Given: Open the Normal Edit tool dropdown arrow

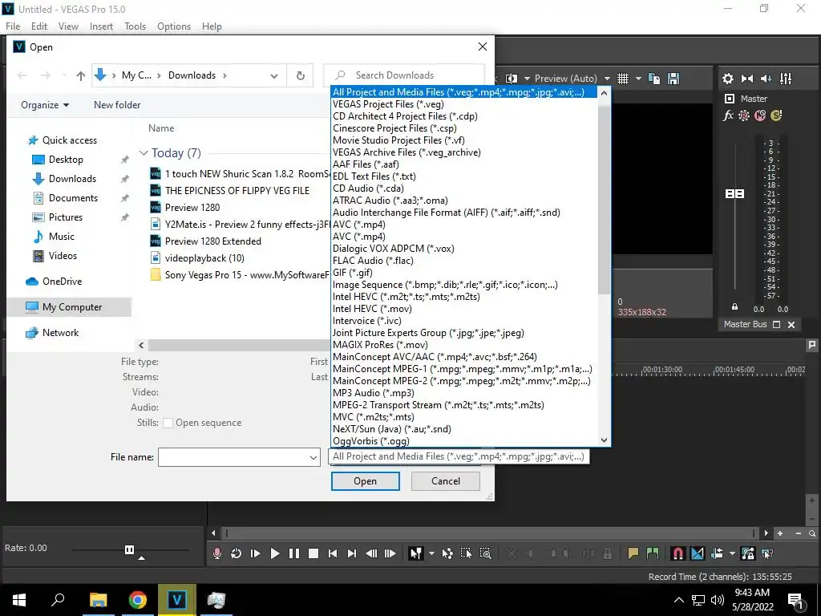Looking at the screenshot, I should 431,553.
